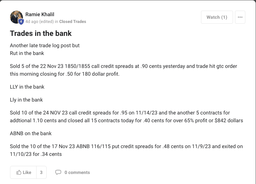
Task: Open the three-dot post options menu
Action: point(240,17)
